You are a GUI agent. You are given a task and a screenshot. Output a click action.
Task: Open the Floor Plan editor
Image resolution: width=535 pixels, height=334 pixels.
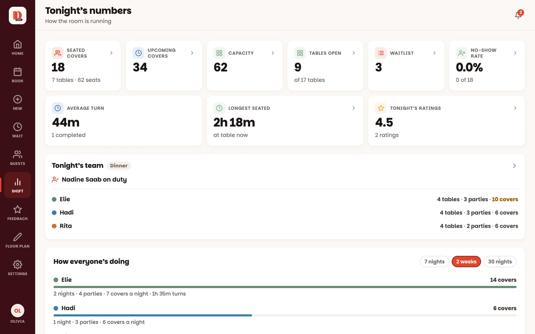(17, 240)
